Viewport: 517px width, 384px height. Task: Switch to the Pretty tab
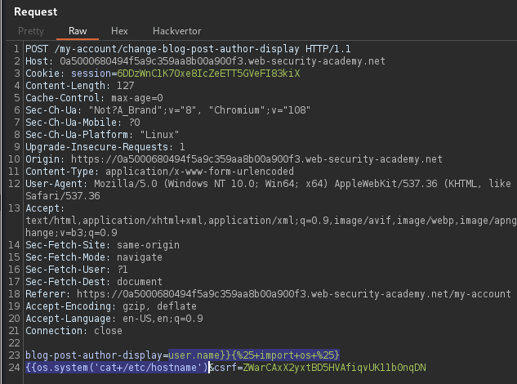pos(31,31)
